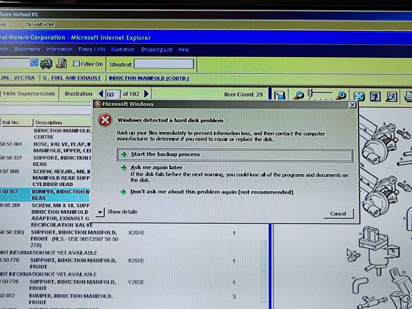Go to next illustration arrow
Viewport: 412px width, 309px height.
click(147, 94)
